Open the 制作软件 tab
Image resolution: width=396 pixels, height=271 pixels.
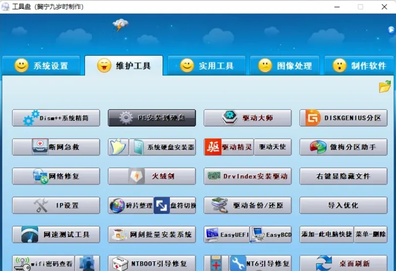359,65
